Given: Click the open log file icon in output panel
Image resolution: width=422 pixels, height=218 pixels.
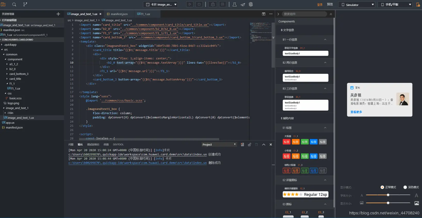Looking at the screenshot, I should point(256,145).
